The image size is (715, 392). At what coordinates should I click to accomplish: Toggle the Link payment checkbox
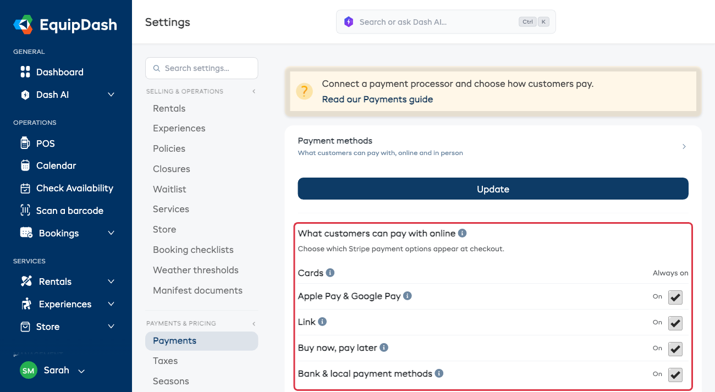coord(675,323)
